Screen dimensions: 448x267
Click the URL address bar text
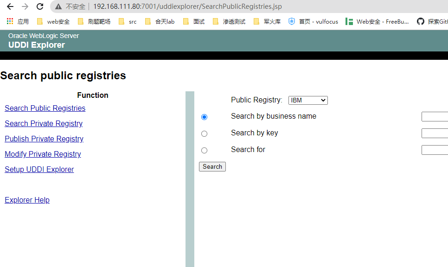coord(187,6)
